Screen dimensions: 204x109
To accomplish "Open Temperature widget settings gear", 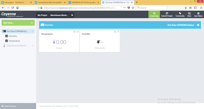I will click(77, 32).
